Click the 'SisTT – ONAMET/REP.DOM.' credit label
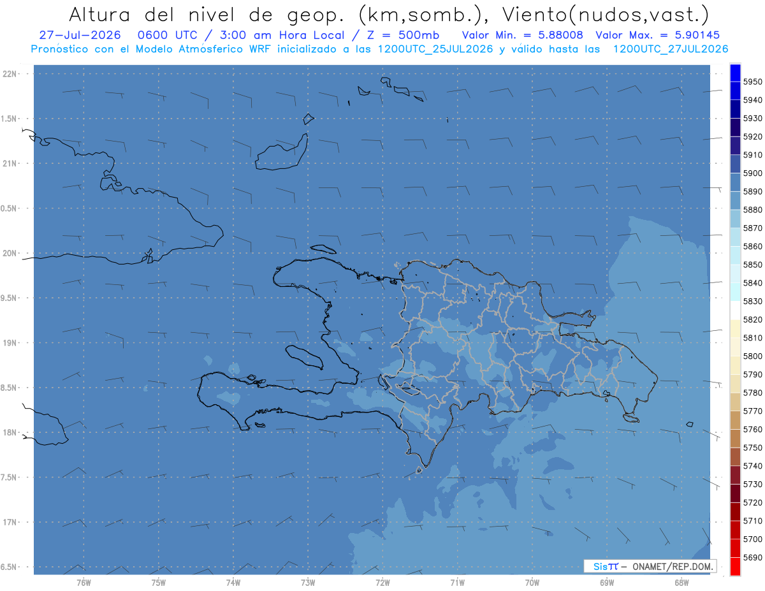This screenshot has width=765, height=591. (x=650, y=566)
